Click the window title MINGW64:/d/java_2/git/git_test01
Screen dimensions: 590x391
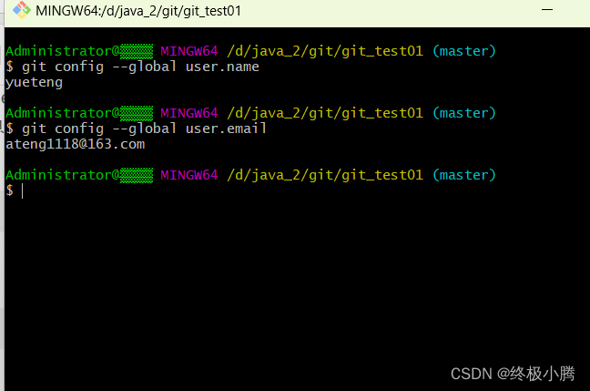click(138, 11)
